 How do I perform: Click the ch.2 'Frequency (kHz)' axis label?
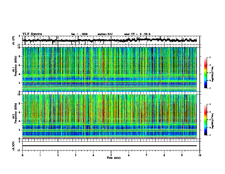click(x=16, y=113)
